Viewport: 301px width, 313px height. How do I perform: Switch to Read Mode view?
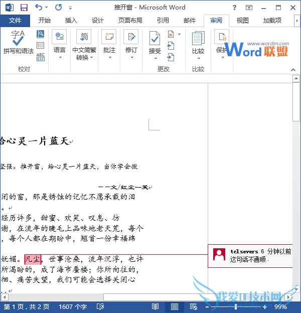(155, 307)
